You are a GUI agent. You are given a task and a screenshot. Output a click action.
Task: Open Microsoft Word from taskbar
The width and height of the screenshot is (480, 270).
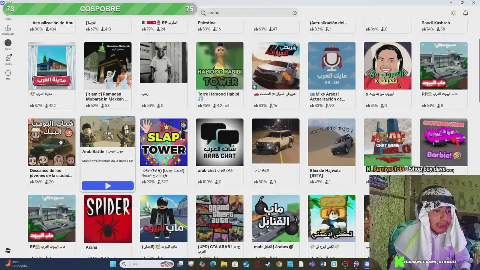coord(323,264)
